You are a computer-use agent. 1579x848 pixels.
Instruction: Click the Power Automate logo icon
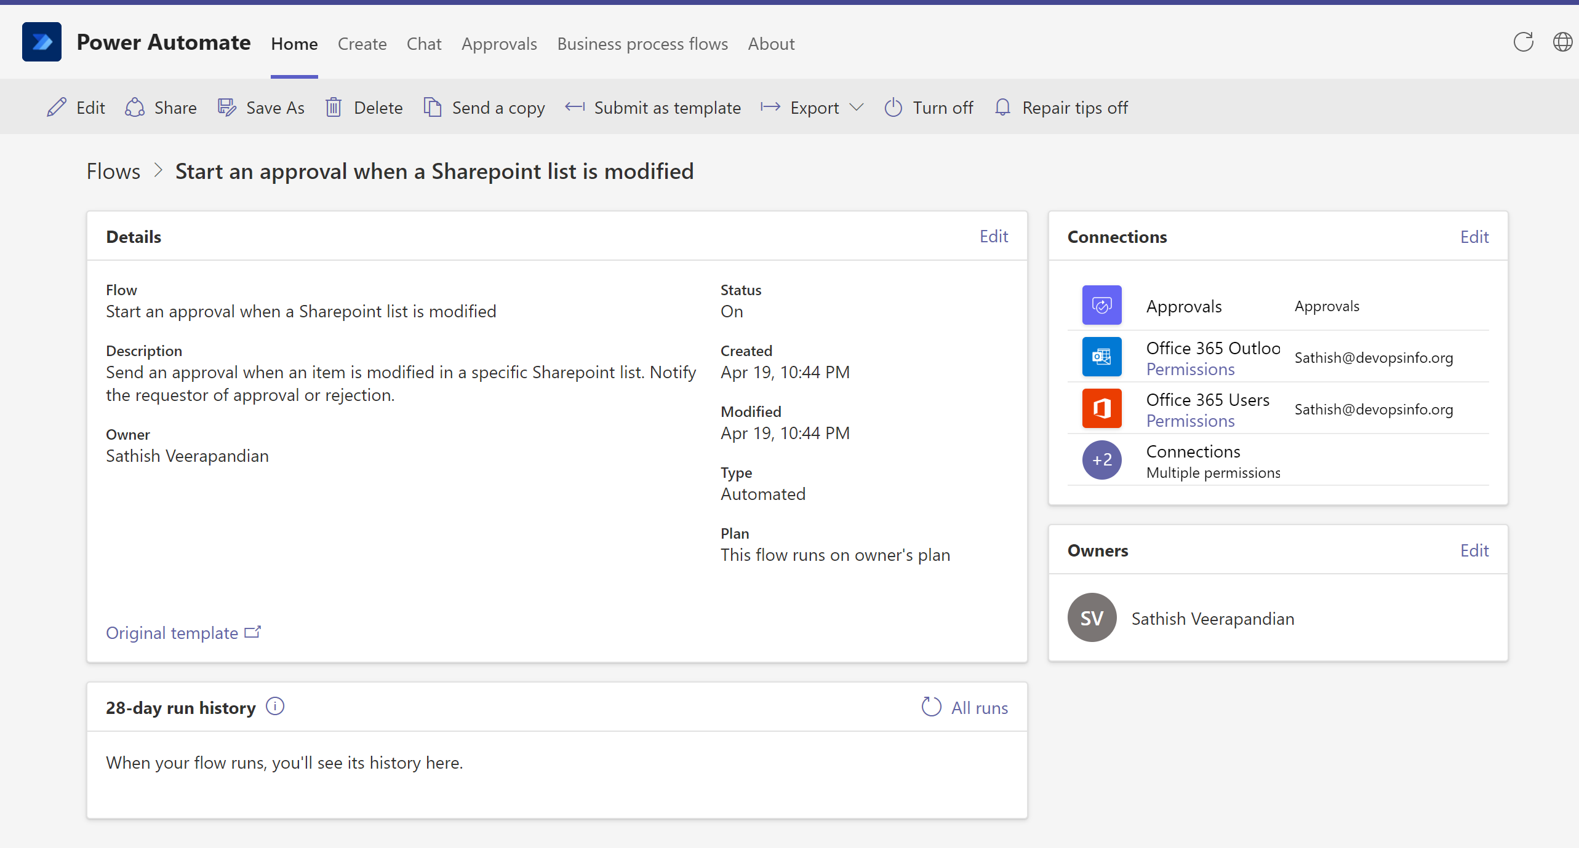click(41, 42)
